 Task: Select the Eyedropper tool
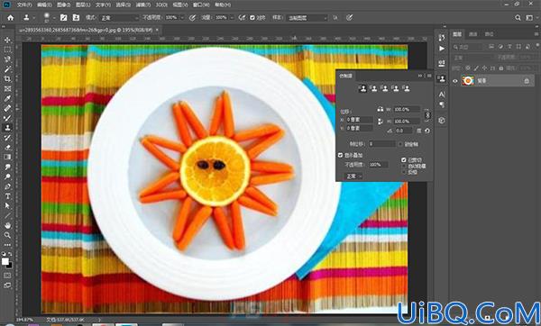point(7,98)
